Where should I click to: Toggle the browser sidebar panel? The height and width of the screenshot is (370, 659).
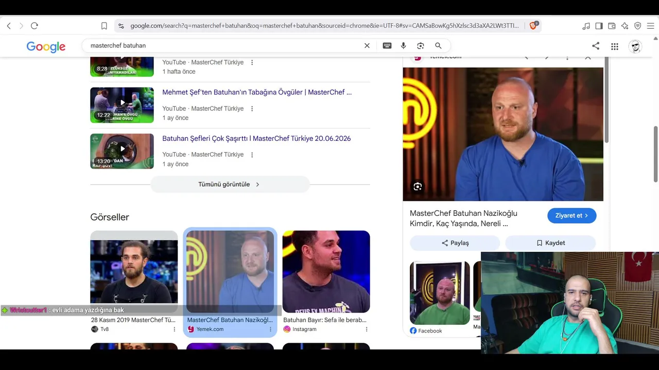pos(599,26)
